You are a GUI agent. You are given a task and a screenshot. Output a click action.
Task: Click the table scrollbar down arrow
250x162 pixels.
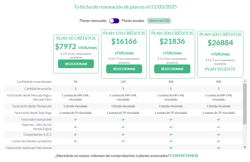[245, 147]
